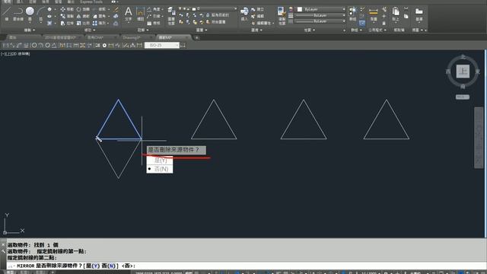Close the command line window with X
This screenshot has height=274, width=487.
pyautogui.click(x=3, y=244)
